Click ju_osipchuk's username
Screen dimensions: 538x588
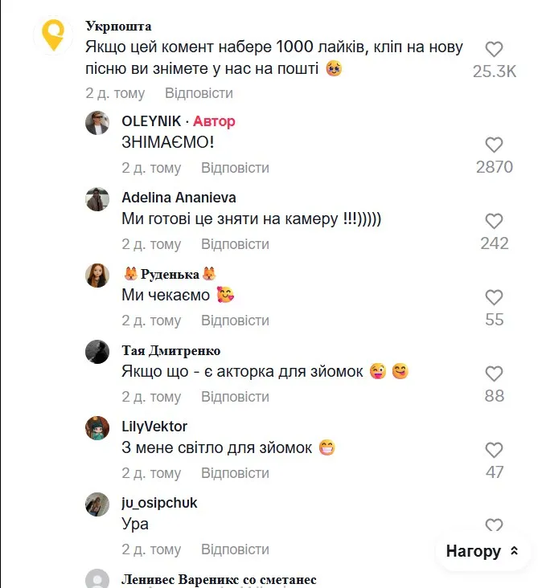pyautogui.click(x=159, y=503)
